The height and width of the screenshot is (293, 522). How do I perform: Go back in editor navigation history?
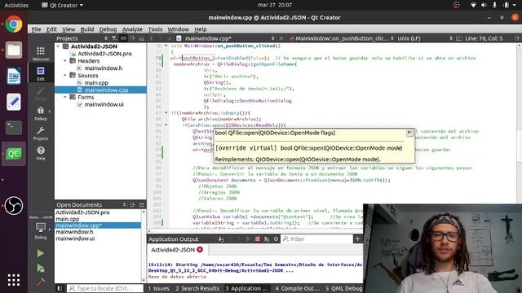click(x=152, y=38)
